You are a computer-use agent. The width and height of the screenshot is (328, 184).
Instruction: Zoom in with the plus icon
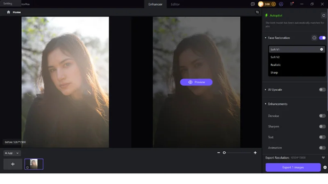(255, 153)
